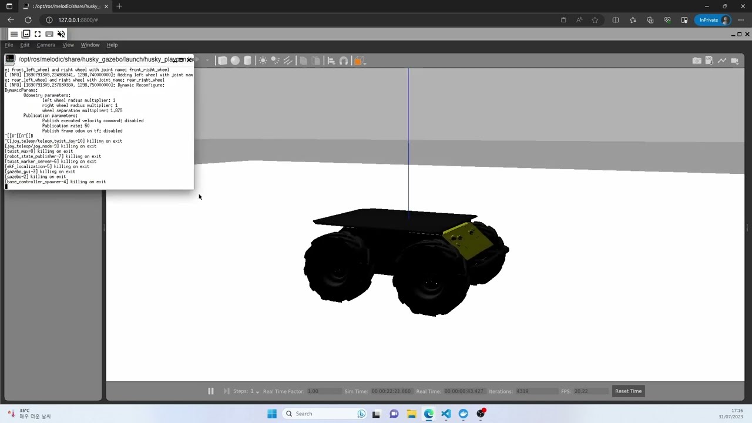Add a directional light in Gazebo
752x423 pixels.
pyautogui.click(x=288, y=61)
